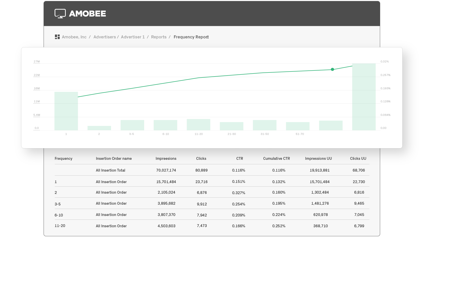
Task: Click the bar for frequency 21-30
Action: [232, 126]
